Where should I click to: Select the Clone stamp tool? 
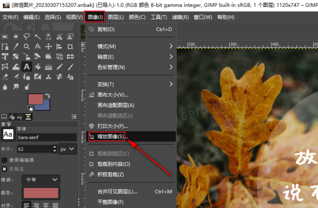[x=48, y=77]
